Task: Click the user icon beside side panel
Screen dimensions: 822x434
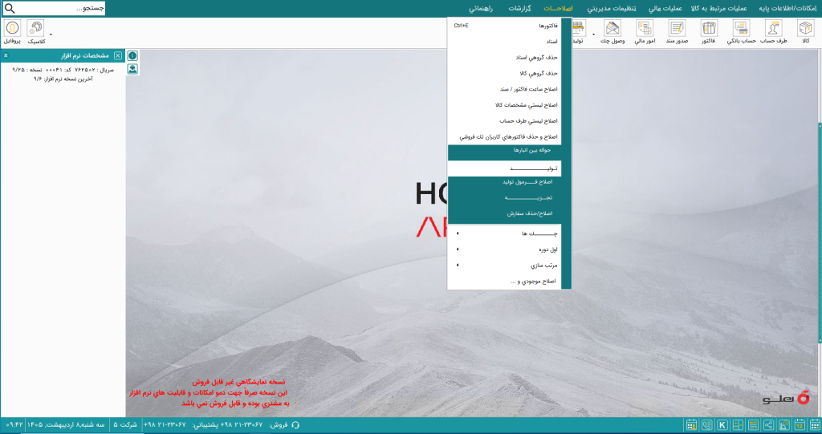Action: [132, 69]
